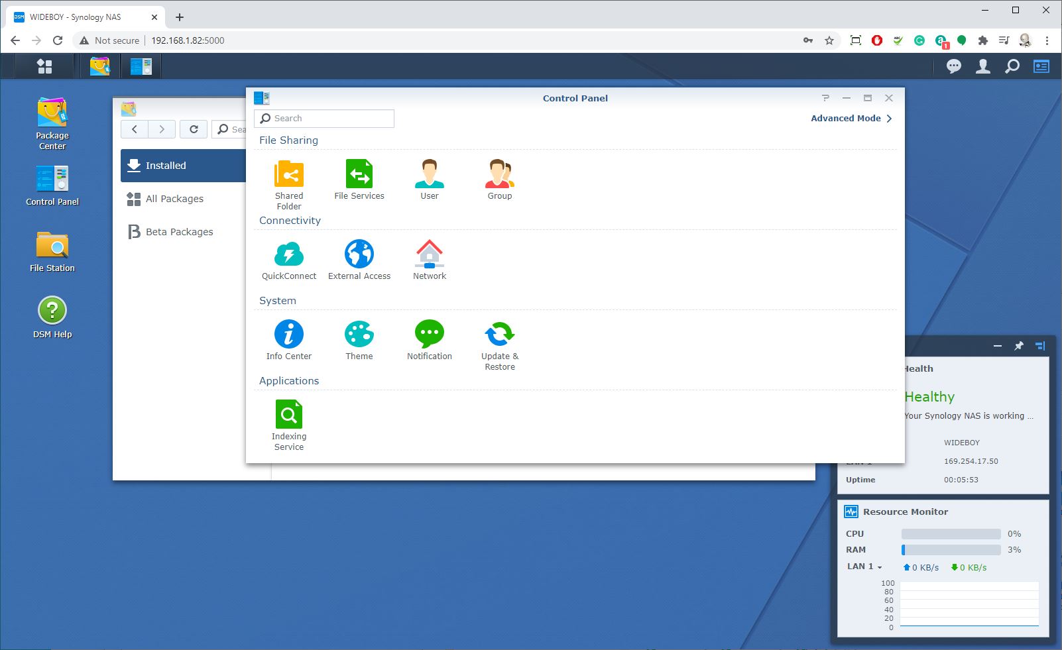Open Network settings
The height and width of the screenshot is (650, 1062).
pyautogui.click(x=430, y=260)
